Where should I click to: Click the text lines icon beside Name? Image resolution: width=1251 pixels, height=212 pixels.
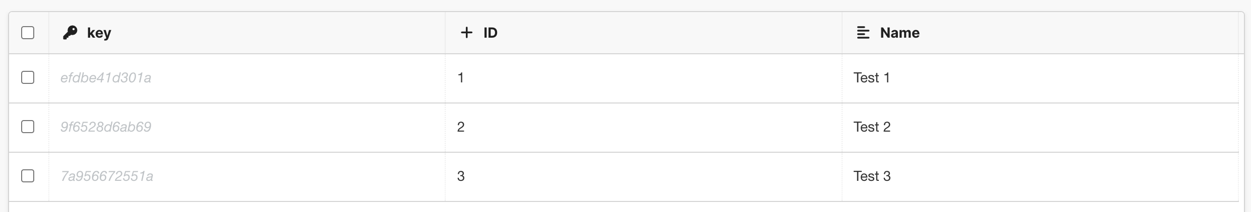[863, 33]
